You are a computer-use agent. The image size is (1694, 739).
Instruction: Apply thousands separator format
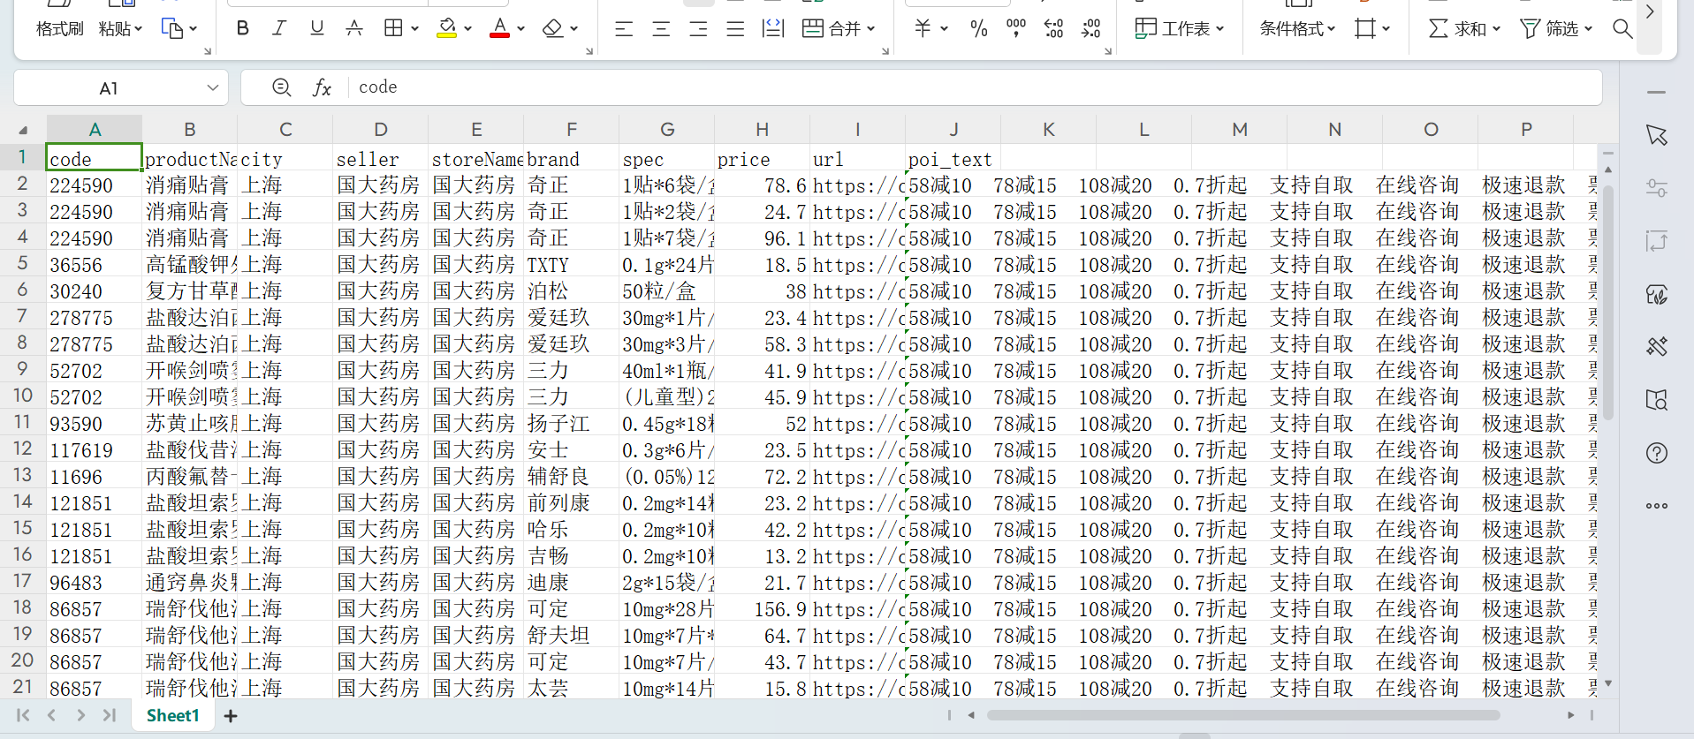click(1016, 29)
